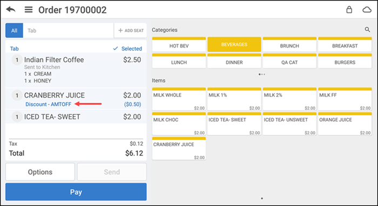Image resolution: width=378 pixels, height=206 pixels.
Task: Select the Indian Filter Coffee order line
Action: point(76,70)
